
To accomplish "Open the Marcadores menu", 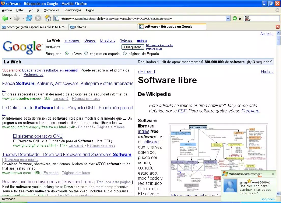I will coord(51,10).
